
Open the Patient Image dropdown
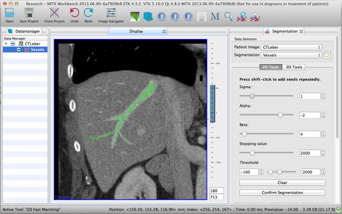[291, 47]
